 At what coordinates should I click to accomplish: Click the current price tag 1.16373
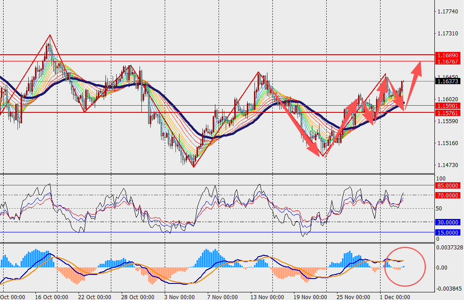448,81
